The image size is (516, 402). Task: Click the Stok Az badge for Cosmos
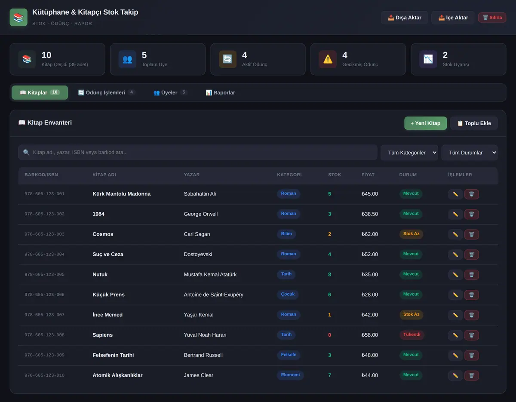[411, 234]
